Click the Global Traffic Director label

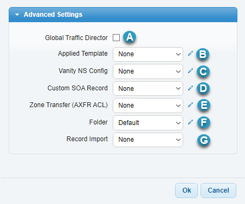pyautogui.click(x=76, y=38)
